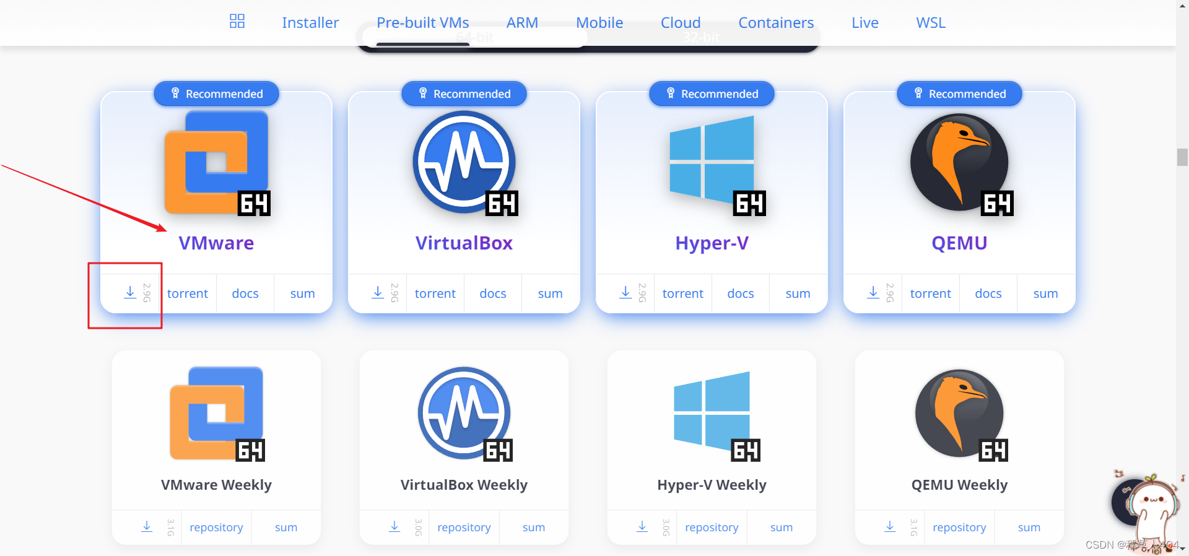This screenshot has width=1189, height=556.
Task: Click the VMware 64-bit logo image
Action: (217, 163)
